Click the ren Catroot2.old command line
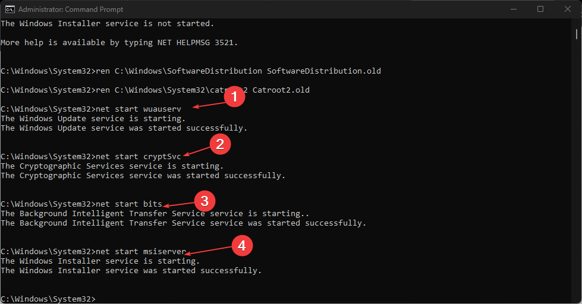The image size is (582, 304). 155,90
